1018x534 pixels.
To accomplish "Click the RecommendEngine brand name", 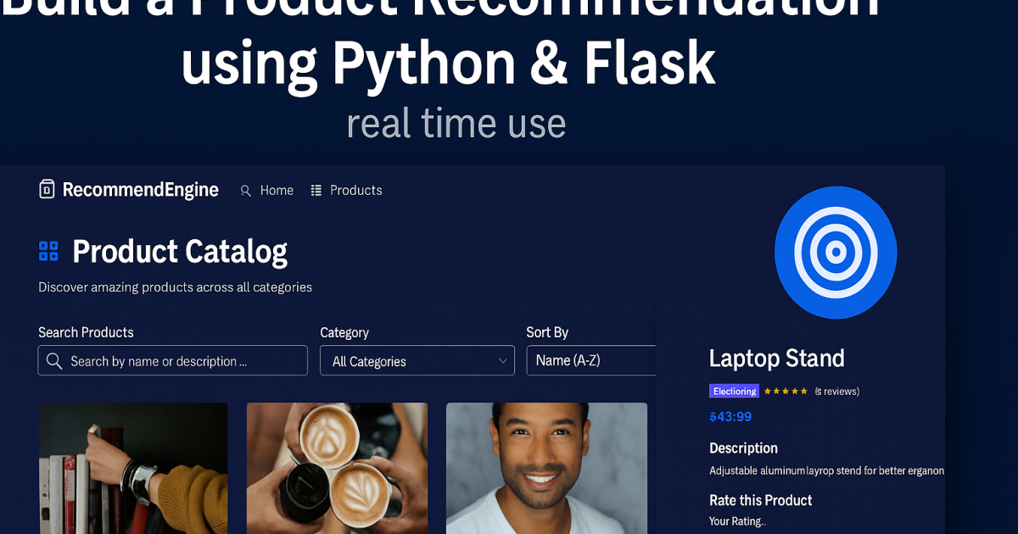I will (141, 190).
